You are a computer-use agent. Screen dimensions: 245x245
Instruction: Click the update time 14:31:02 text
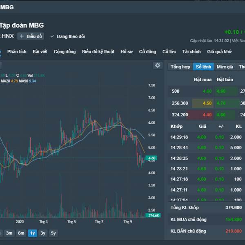221,40
